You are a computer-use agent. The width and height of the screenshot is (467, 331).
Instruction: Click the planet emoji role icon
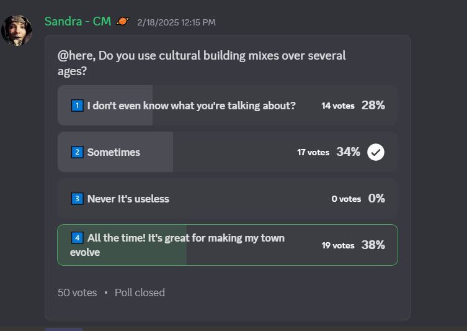click(122, 21)
